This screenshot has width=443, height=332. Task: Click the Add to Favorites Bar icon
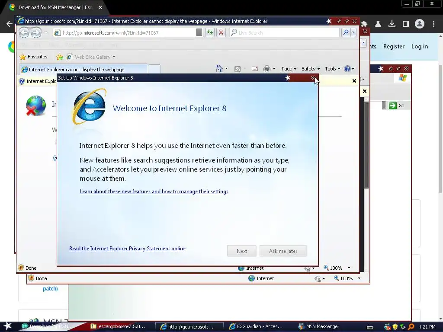[60, 57]
